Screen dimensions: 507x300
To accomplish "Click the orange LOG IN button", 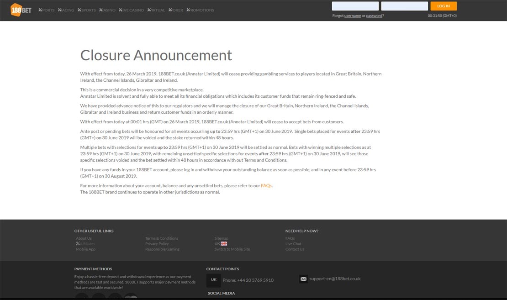I will pos(444,6).
